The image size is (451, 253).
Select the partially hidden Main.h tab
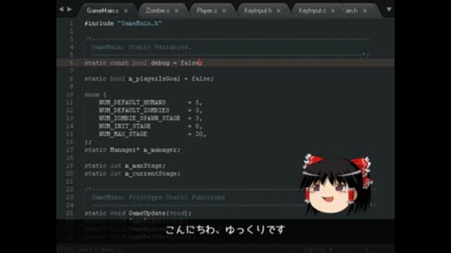pos(351,11)
